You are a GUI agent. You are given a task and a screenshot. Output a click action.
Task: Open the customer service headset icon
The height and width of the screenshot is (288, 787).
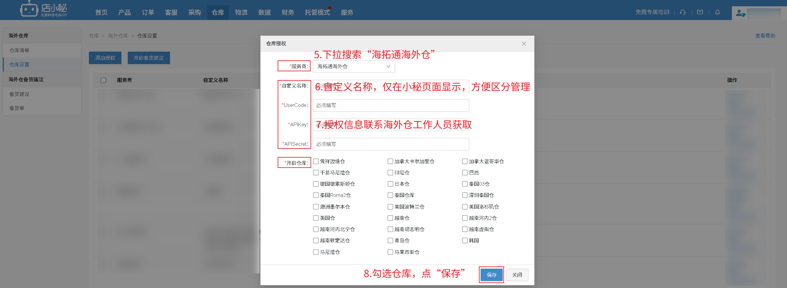683,12
